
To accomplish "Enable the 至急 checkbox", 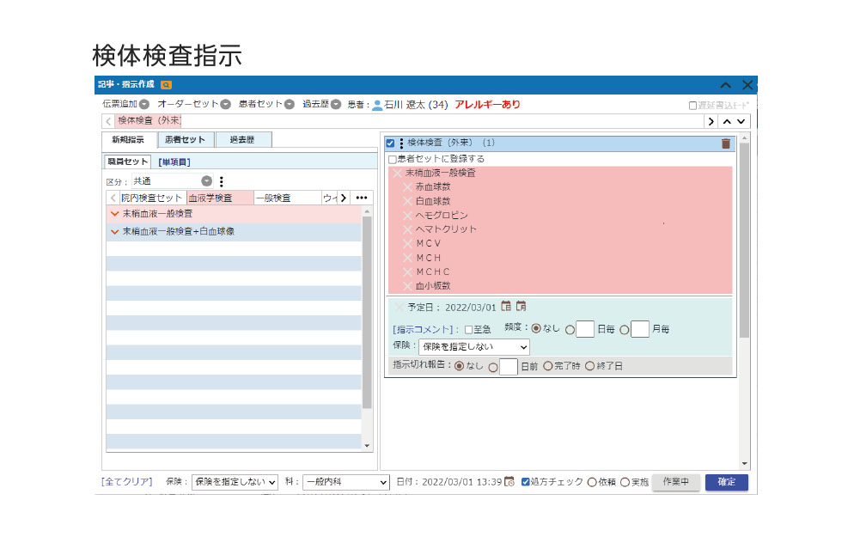I will pos(468,329).
